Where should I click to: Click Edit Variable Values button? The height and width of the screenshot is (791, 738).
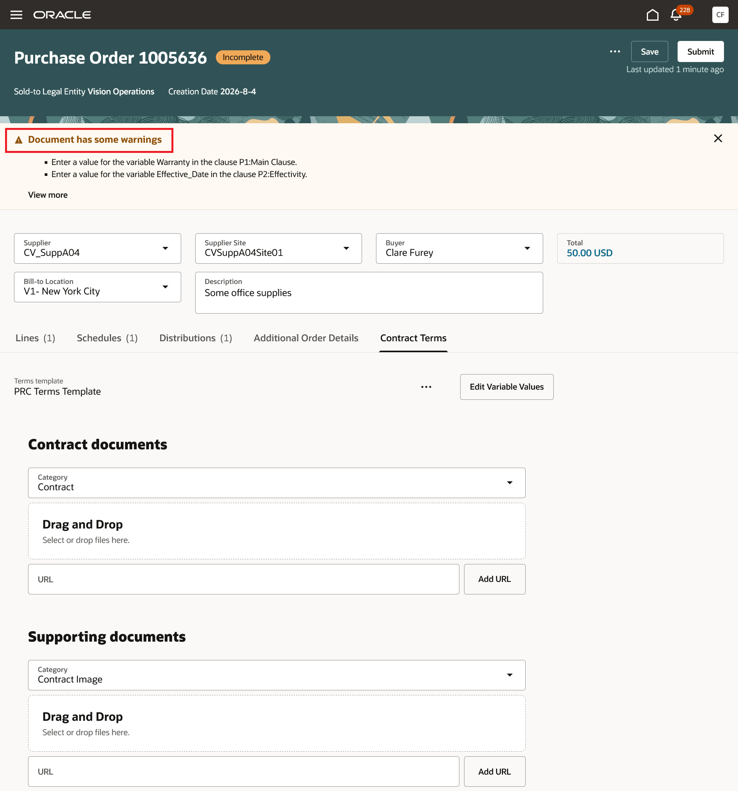click(x=507, y=387)
